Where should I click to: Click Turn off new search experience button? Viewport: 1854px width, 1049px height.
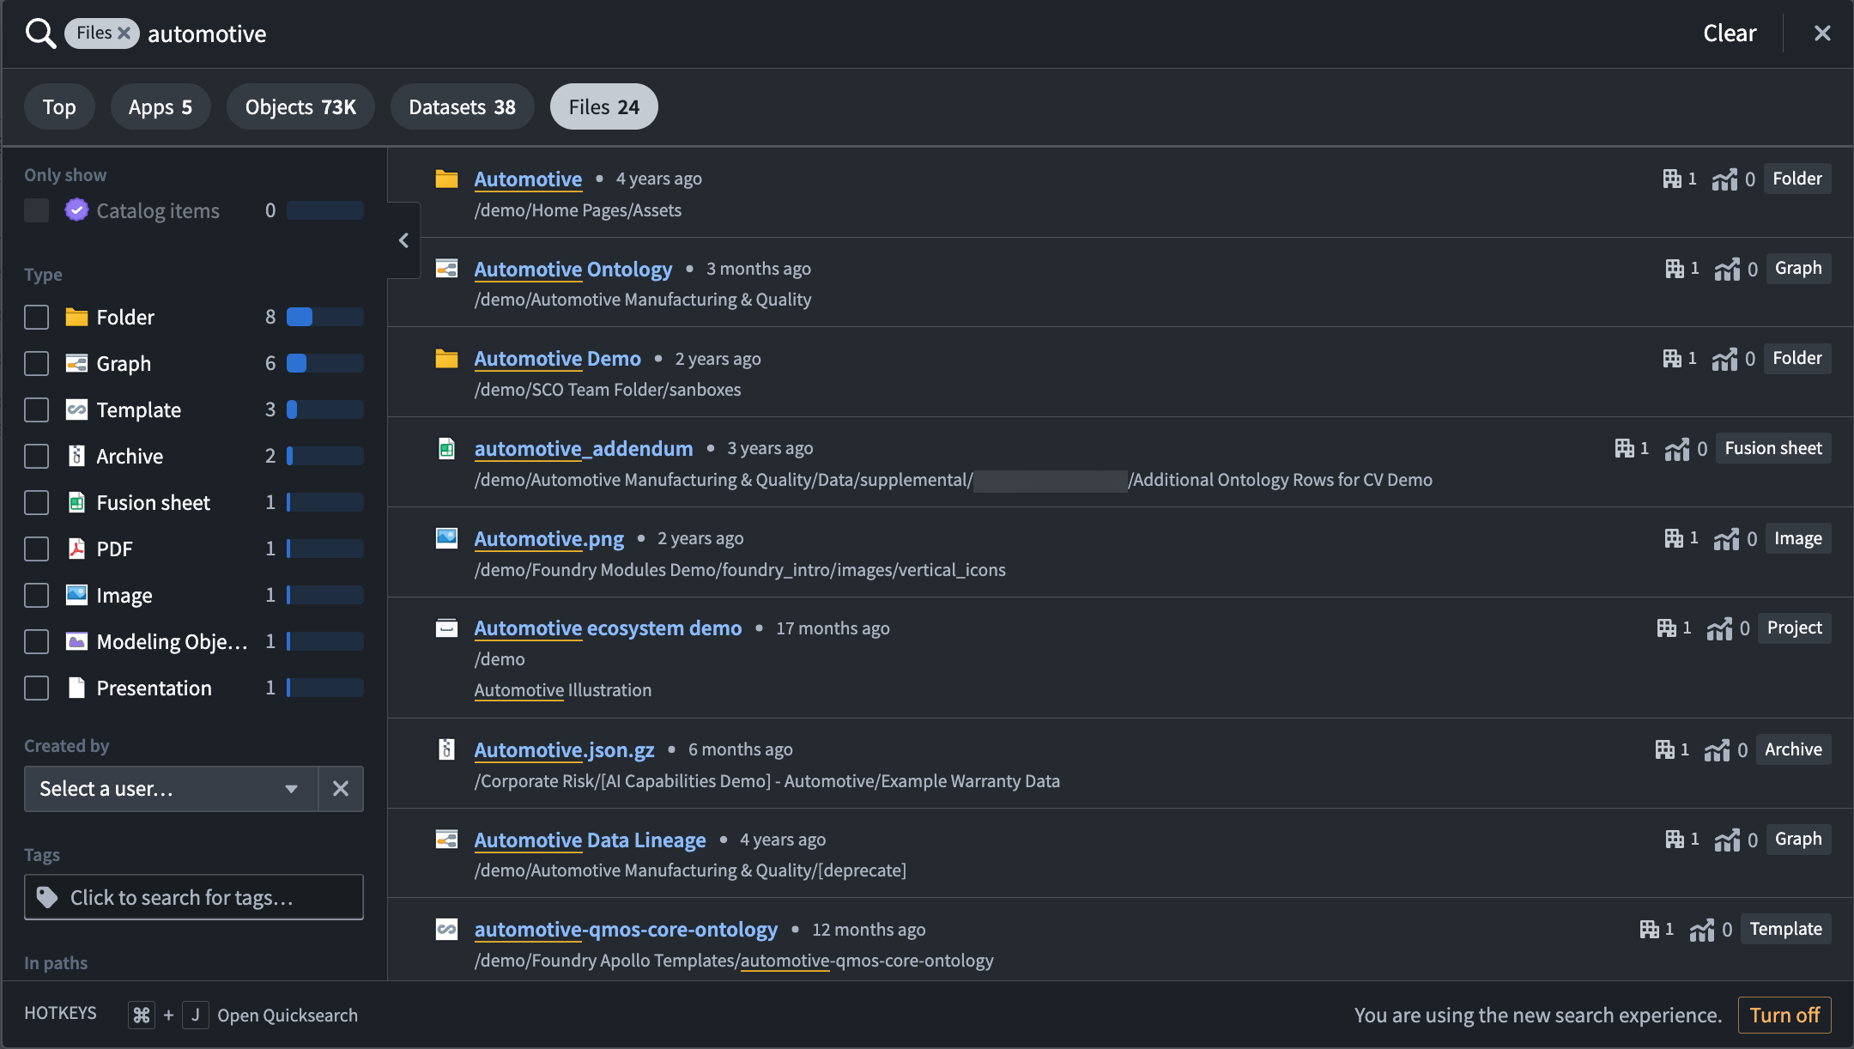point(1783,1015)
